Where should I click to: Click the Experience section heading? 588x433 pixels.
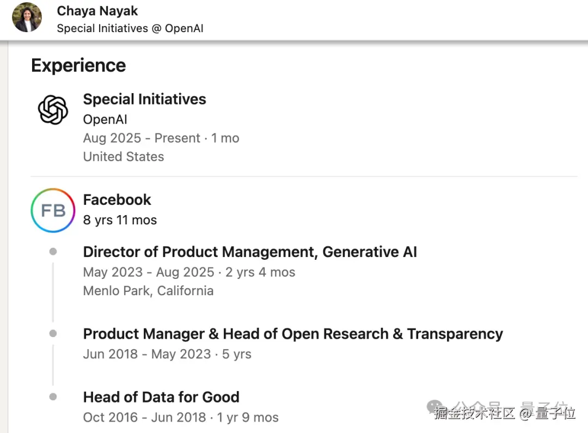[x=78, y=65]
